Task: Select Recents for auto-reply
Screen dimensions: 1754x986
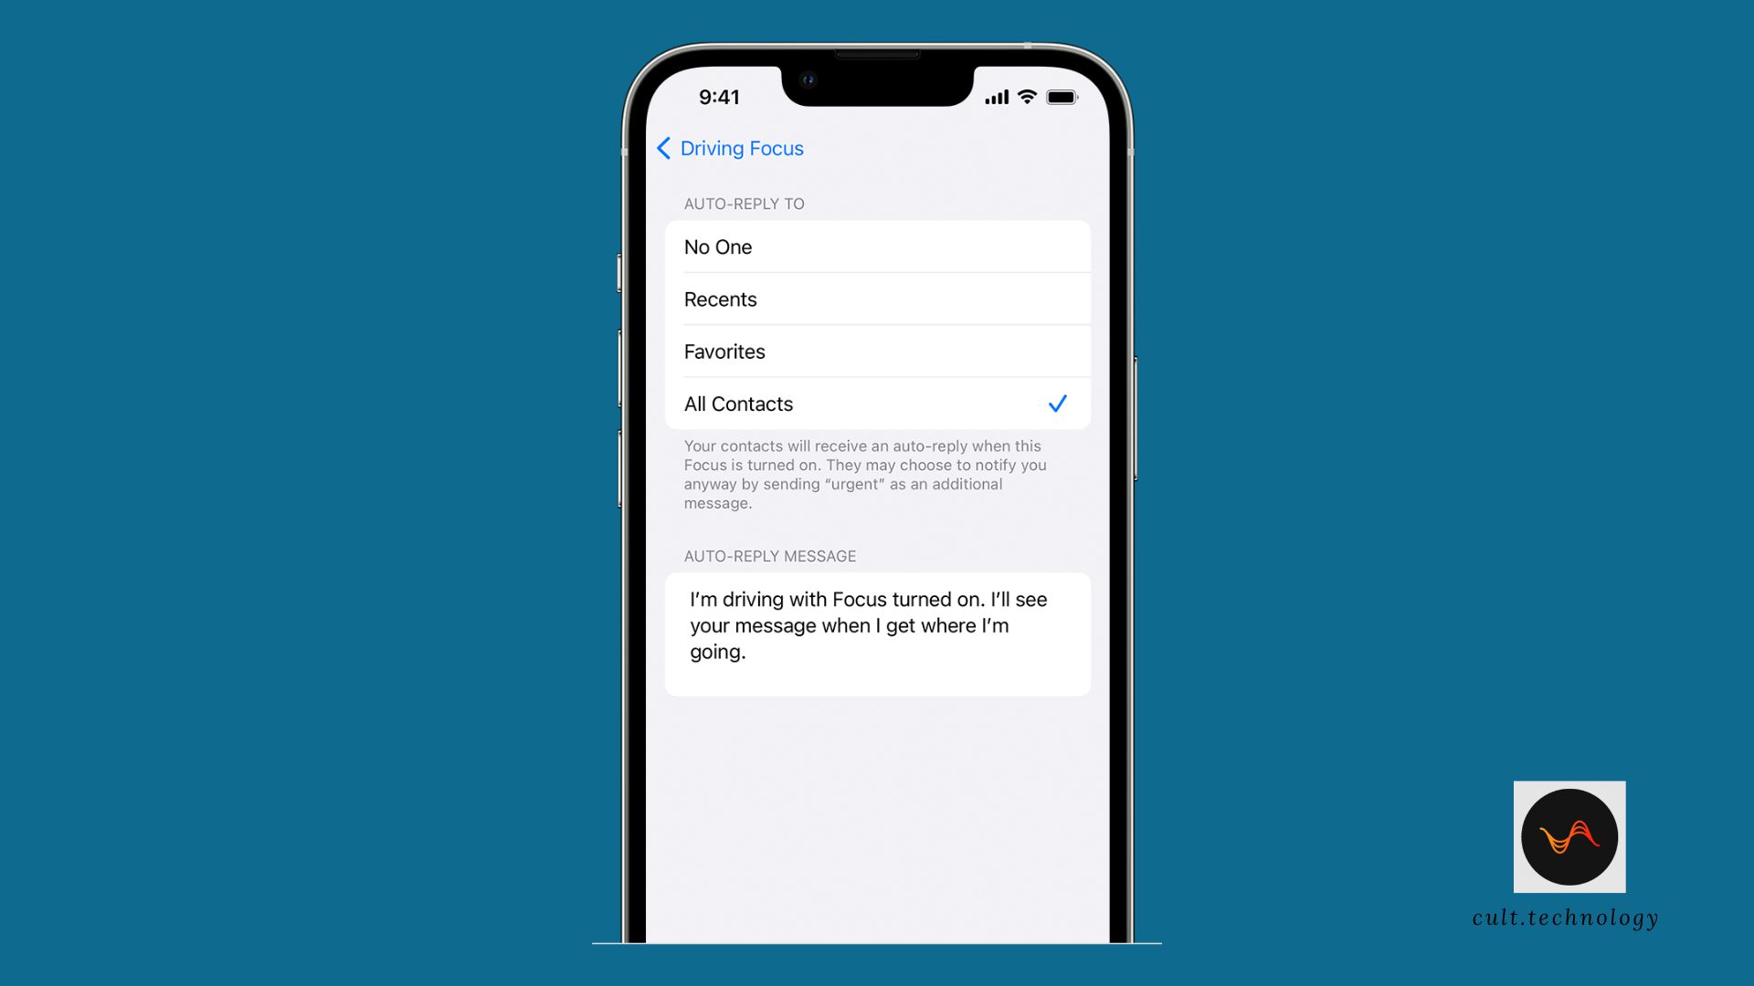Action: point(876,299)
